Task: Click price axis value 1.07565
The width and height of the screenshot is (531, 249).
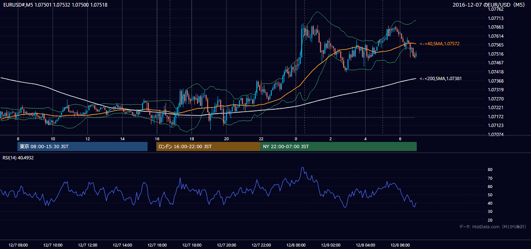Action: coord(496,45)
